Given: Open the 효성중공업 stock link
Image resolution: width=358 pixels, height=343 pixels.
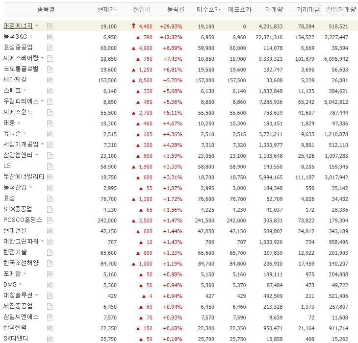Looking at the screenshot, I should pos(18,48).
